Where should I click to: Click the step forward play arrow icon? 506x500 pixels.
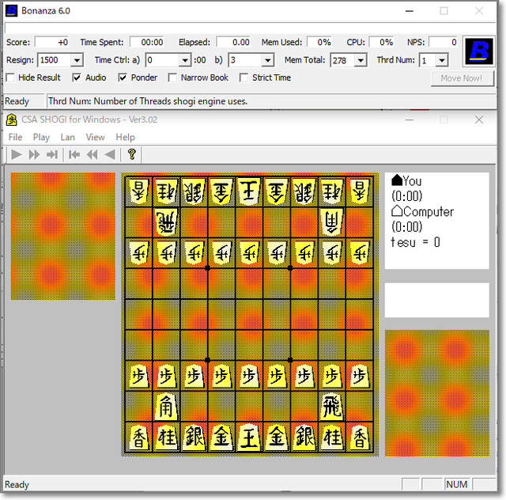pos(16,154)
